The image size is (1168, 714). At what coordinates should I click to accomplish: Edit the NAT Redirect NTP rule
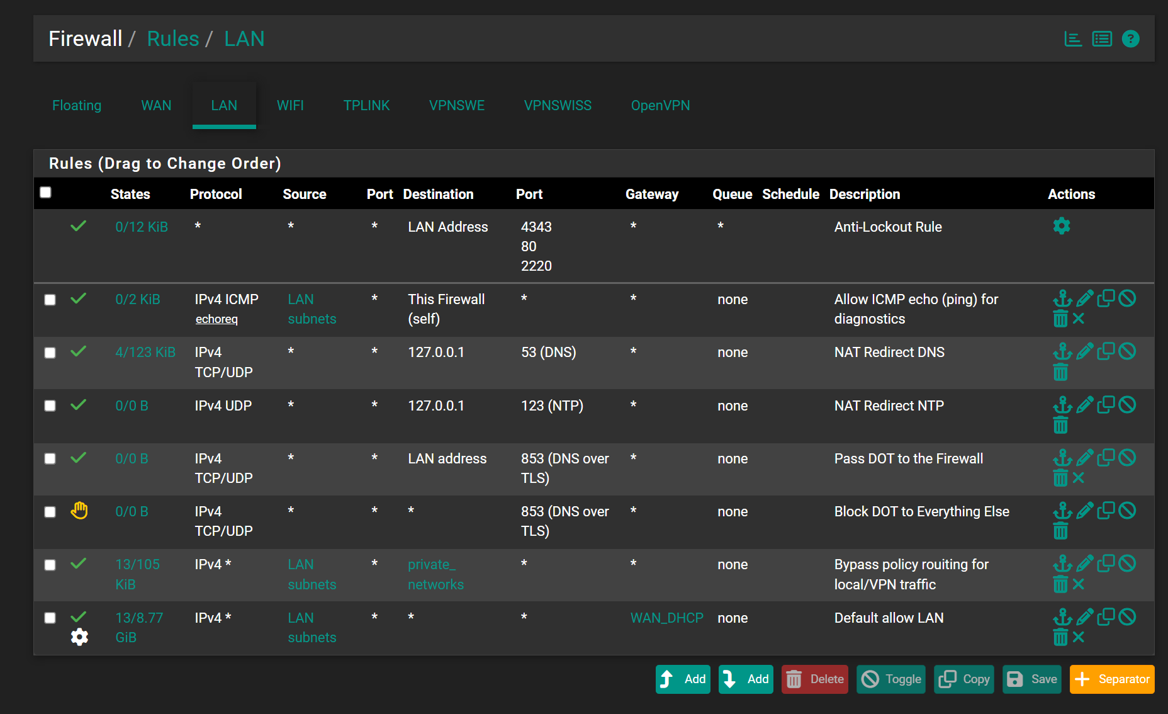click(1084, 405)
